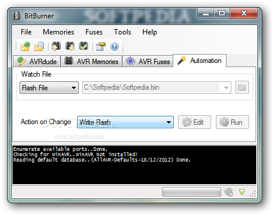The height and width of the screenshot is (215, 274).
Task: Open the settings/properties toolbar icon
Action: [101, 46]
